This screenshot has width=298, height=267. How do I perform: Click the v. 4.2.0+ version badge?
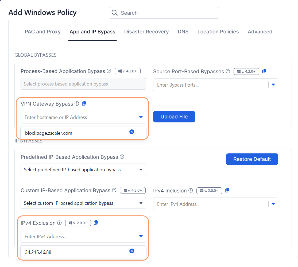pos(246,71)
